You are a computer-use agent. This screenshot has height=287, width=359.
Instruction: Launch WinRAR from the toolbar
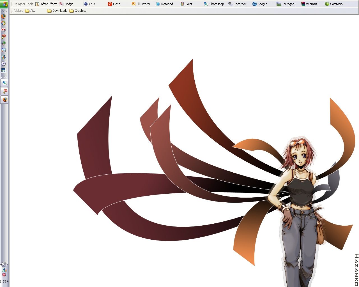click(309, 4)
